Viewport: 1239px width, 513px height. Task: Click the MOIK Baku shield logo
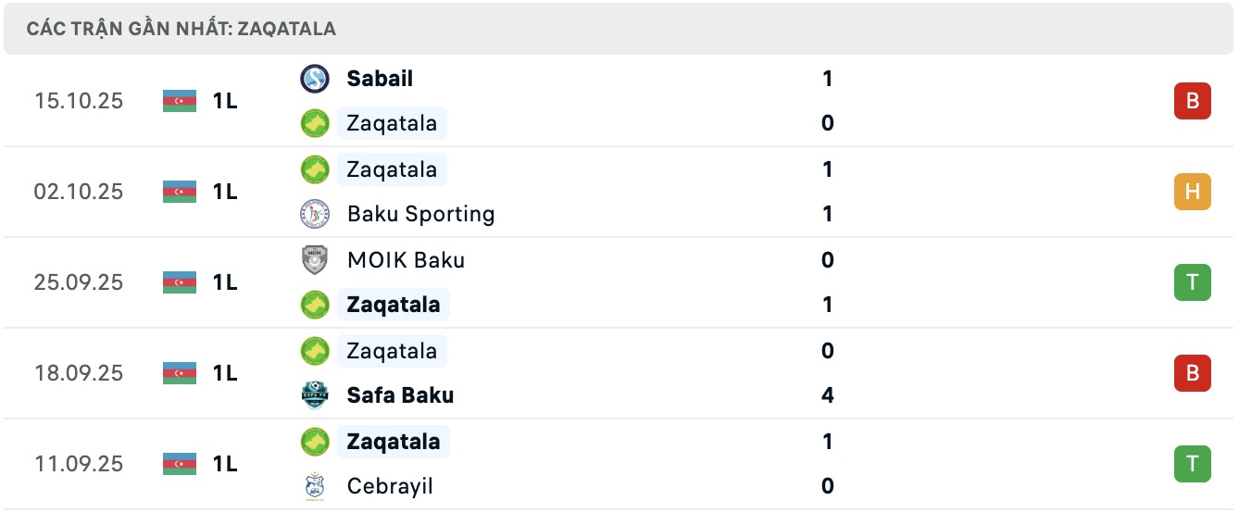(x=315, y=260)
